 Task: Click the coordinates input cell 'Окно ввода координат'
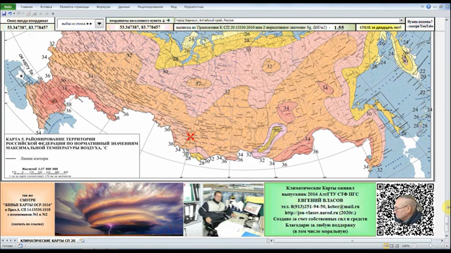27,28
